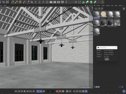Go to end of animation
Image resolution: width=126 pixels, height=94 pixels.
tap(34, 91)
